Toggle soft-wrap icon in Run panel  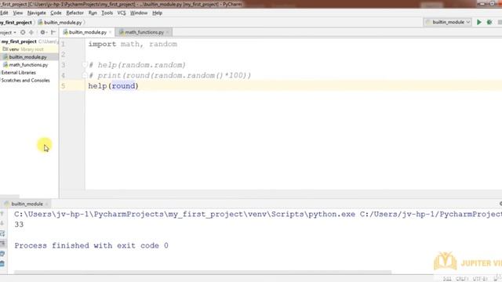(2, 233)
